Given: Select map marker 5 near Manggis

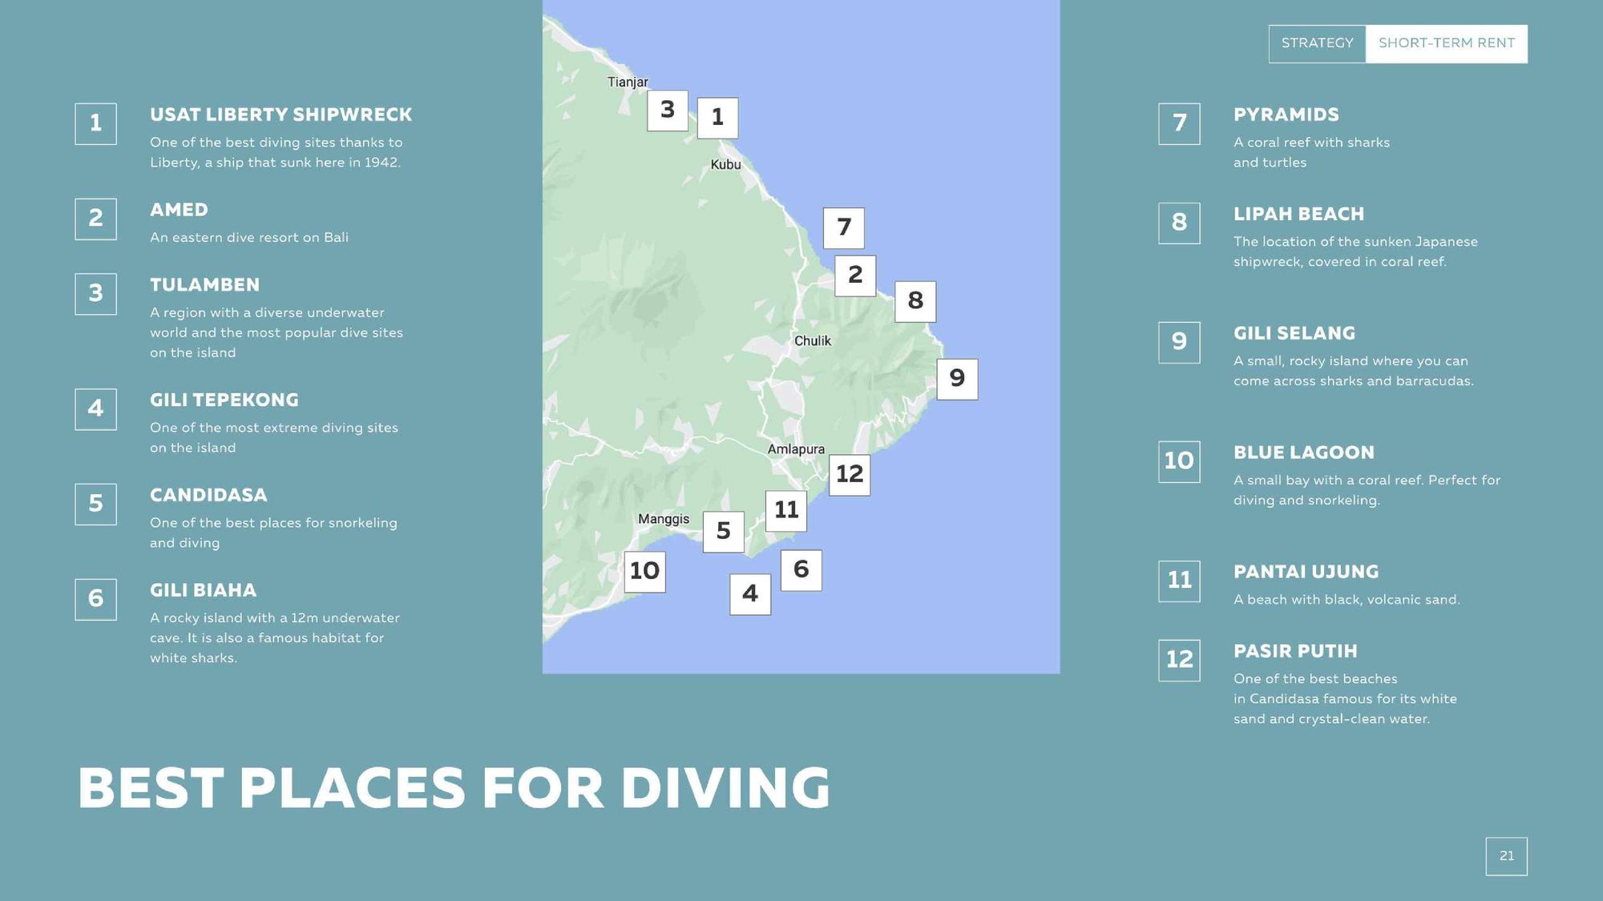Looking at the screenshot, I should click(x=724, y=532).
